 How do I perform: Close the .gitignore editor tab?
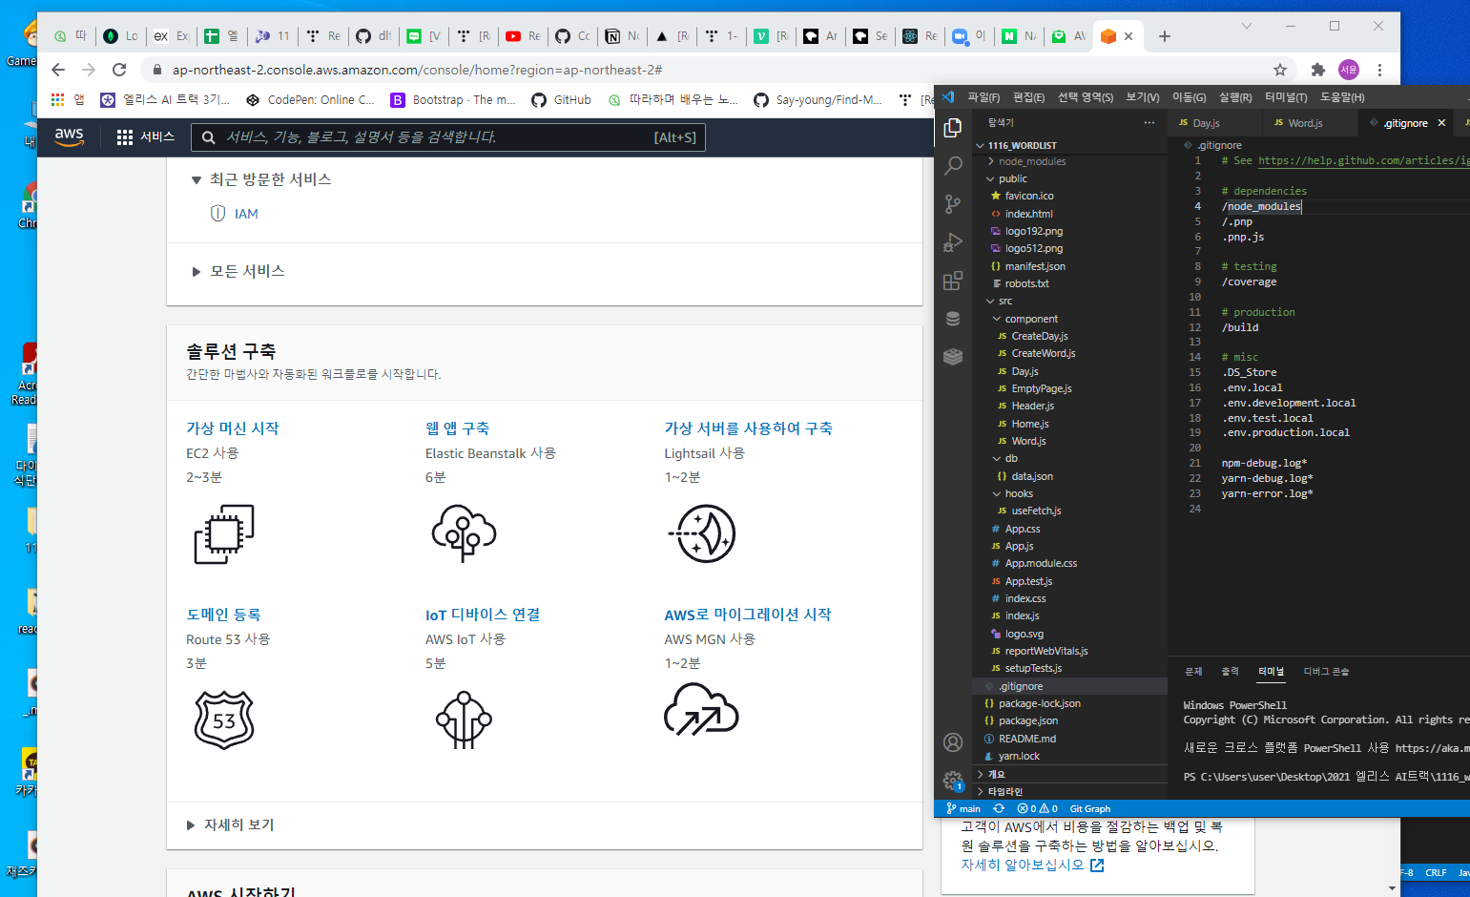click(1441, 123)
